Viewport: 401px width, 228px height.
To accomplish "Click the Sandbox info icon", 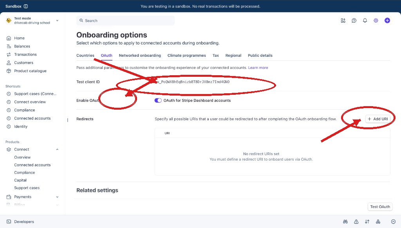I will pos(26,6).
